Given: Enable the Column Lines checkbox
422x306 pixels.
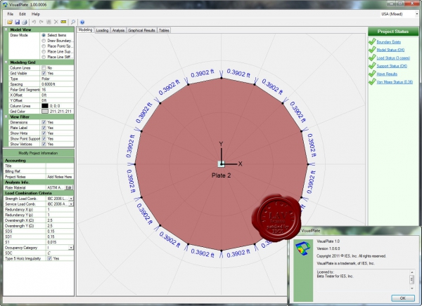Looking at the screenshot, I should pos(44,68).
